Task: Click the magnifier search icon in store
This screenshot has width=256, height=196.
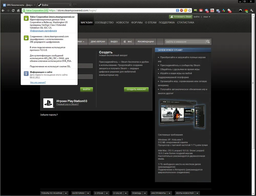Action: pyautogui.click(x=208, y=42)
